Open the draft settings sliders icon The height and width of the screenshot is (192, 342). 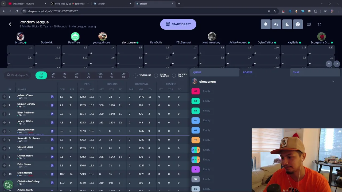[x=319, y=24]
